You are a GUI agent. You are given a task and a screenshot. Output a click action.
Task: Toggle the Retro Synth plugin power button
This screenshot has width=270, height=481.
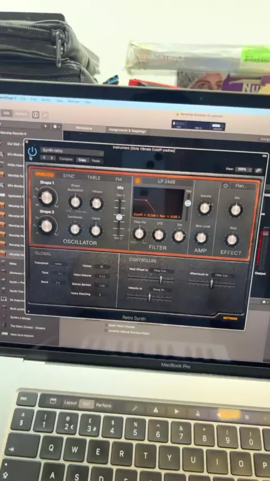(x=32, y=152)
